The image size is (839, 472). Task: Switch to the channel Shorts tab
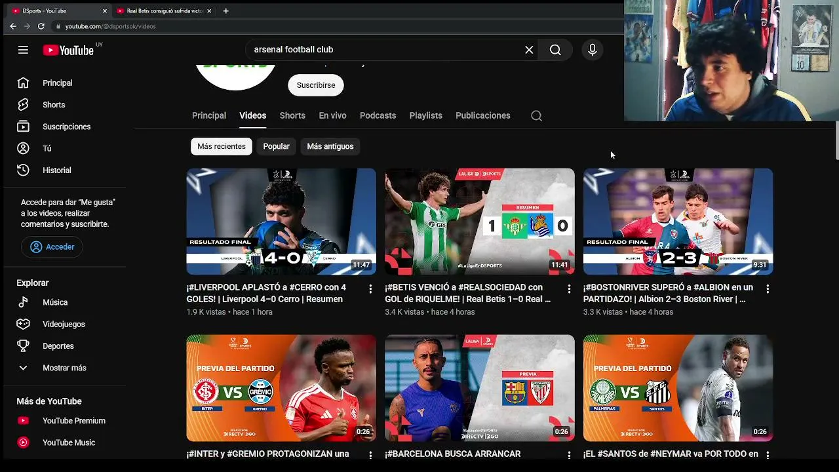[x=292, y=115]
